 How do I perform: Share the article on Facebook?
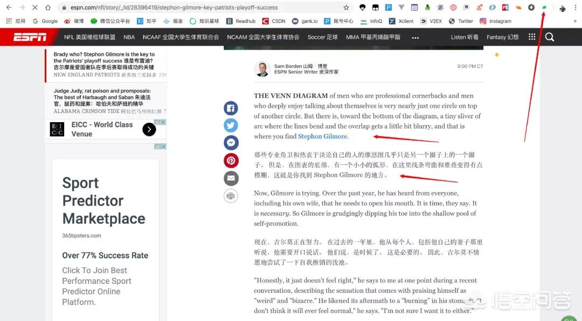tap(231, 108)
